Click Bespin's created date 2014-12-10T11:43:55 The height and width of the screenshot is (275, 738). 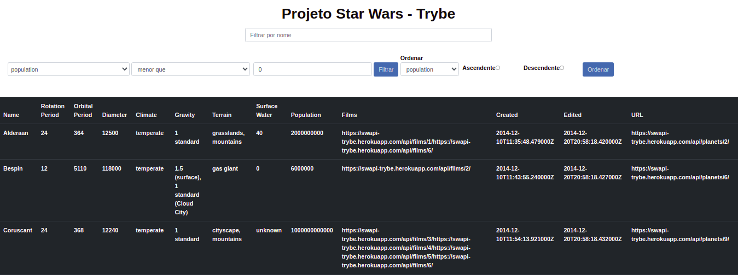click(x=525, y=173)
